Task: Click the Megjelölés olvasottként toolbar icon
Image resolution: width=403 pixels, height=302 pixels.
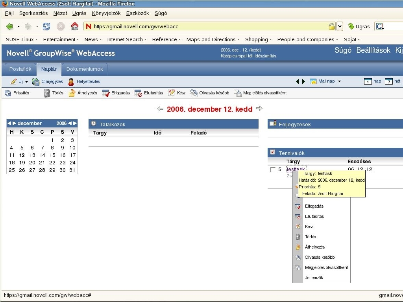Action: point(238,93)
